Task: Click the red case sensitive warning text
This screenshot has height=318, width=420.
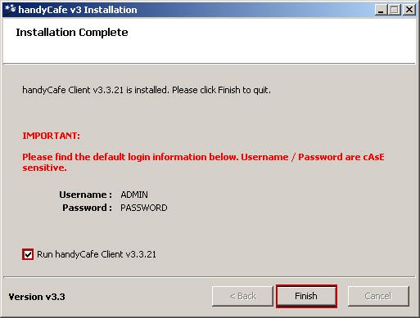Action: coord(203,162)
